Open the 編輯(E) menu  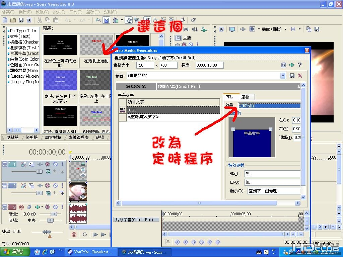pos(25,12)
